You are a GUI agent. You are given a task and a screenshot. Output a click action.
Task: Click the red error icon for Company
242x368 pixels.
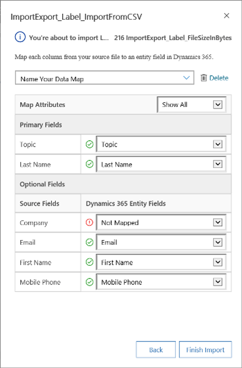[x=88, y=222]
